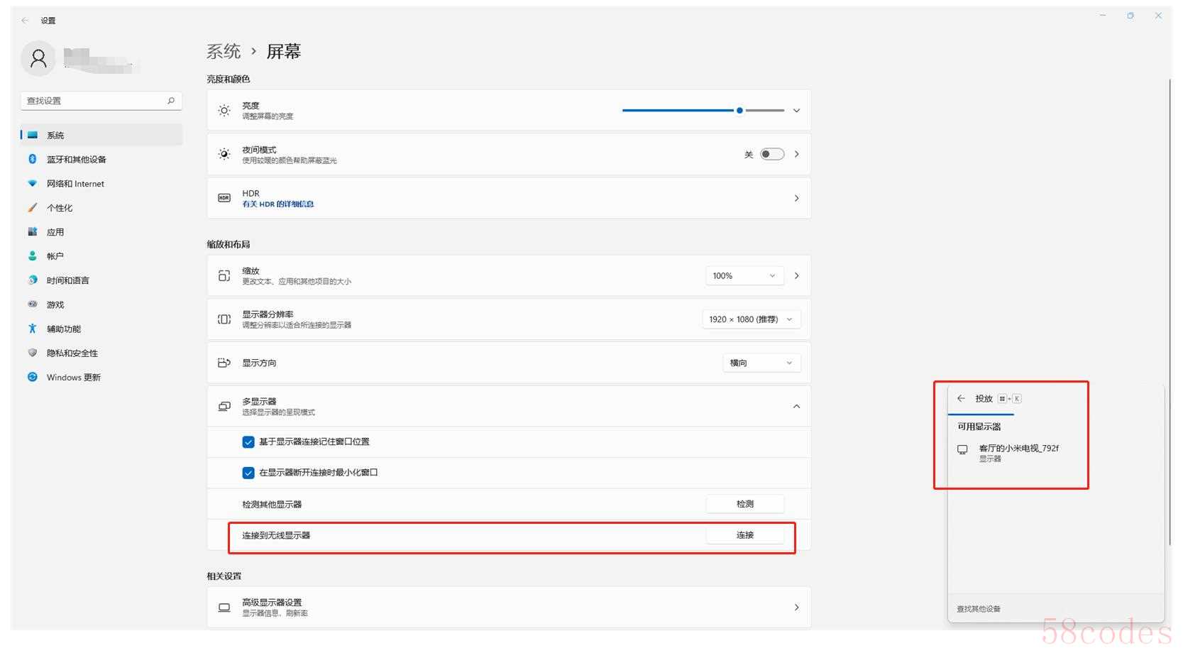The width and height of the screenshot is (1183, 653).
Task: Click the Bluetooth icon in sidebar
Action: (33, 159)
